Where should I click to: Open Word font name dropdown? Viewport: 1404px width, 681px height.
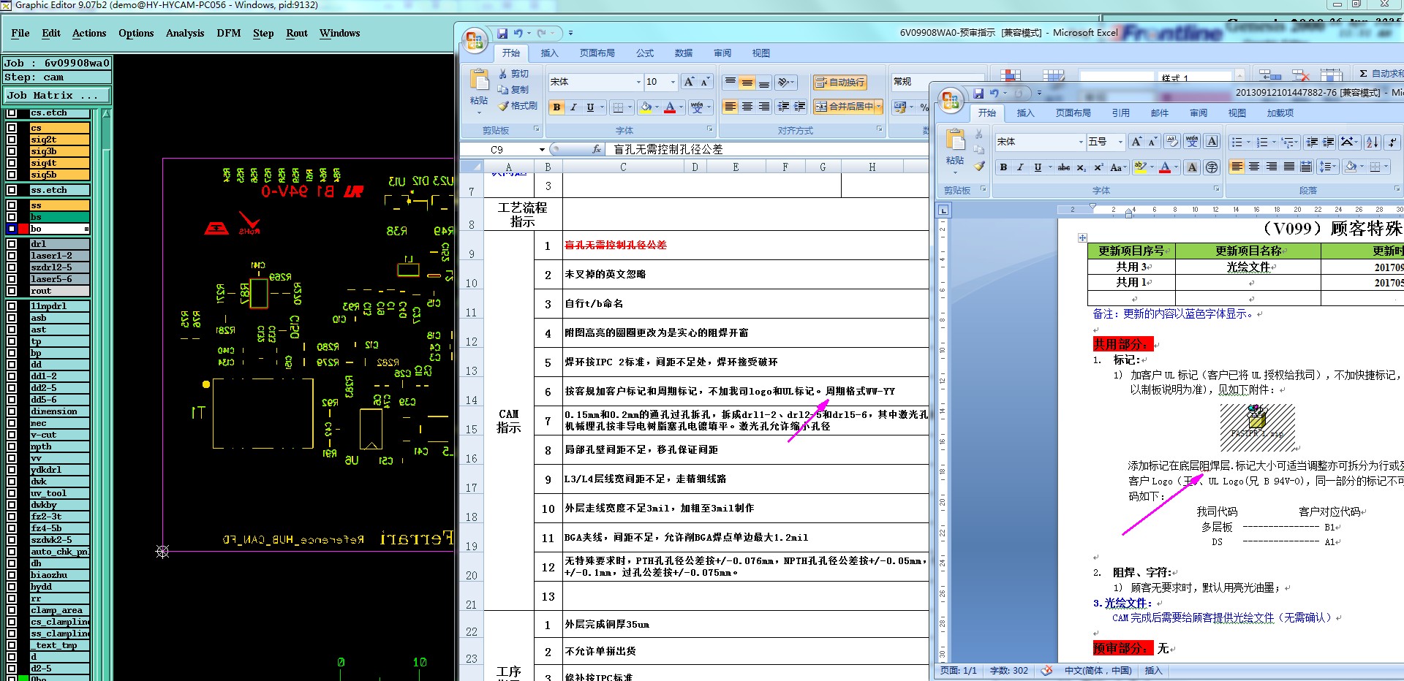(x=1081, y=142)
